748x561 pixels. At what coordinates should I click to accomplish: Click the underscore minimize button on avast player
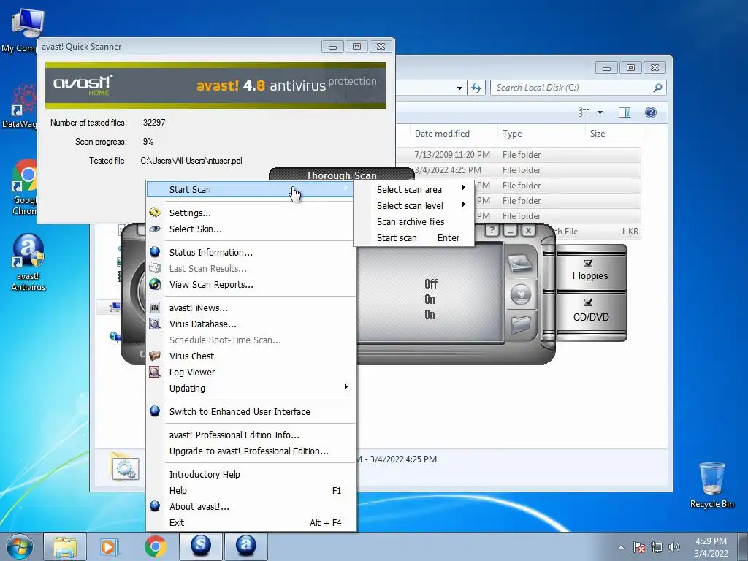510,230
